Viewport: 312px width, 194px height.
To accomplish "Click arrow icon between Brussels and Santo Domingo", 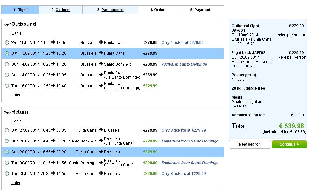I will pos(101,64).
